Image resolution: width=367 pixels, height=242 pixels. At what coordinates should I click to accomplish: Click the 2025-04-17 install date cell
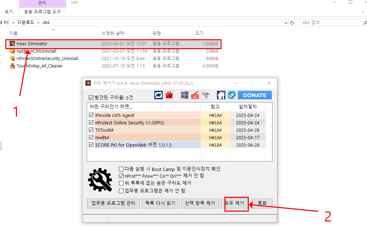248,137
